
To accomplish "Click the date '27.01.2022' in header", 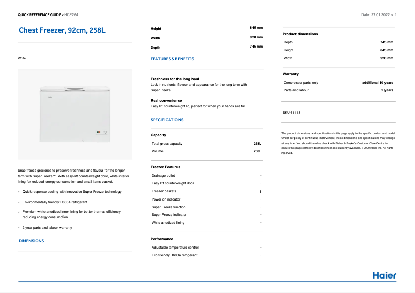I will click(380, 15).
